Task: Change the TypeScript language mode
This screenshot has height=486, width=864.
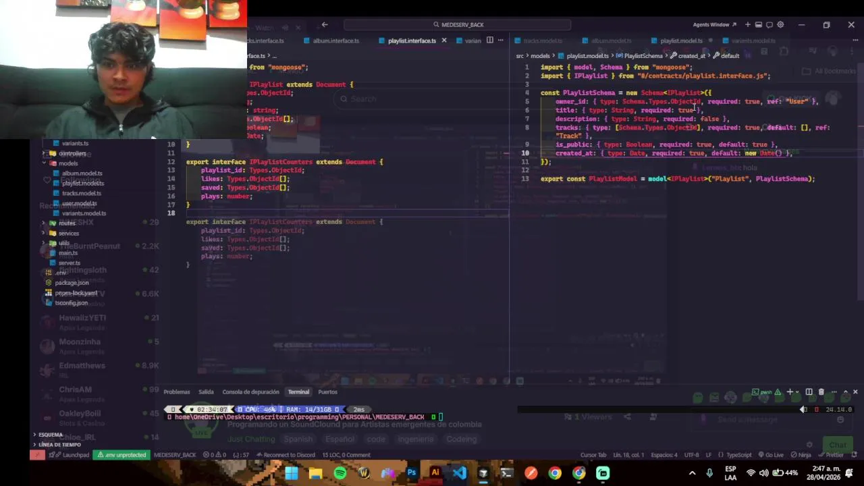Action: (x=735, y=455)
